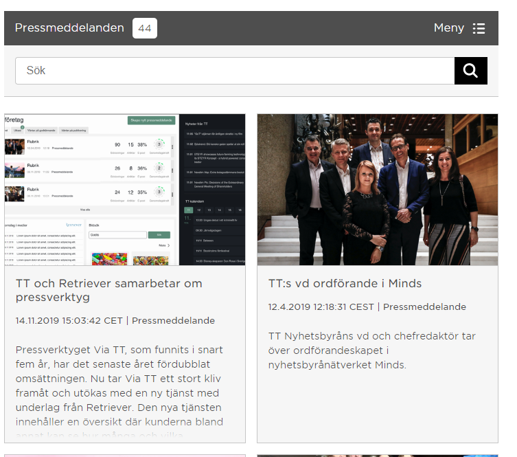Screen dimensions: 517x457
Task: Click summary text starting TT Nyhetsbyråns vd
Action: tap(372, 350)
